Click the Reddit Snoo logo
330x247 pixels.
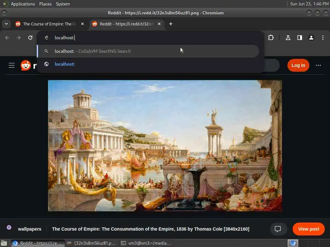tap(26, 65)
